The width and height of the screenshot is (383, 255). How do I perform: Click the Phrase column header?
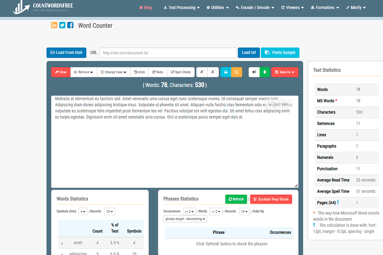[x=219, y=232]
